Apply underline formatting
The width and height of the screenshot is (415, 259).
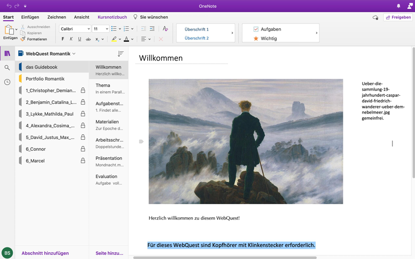coord(79,39)
